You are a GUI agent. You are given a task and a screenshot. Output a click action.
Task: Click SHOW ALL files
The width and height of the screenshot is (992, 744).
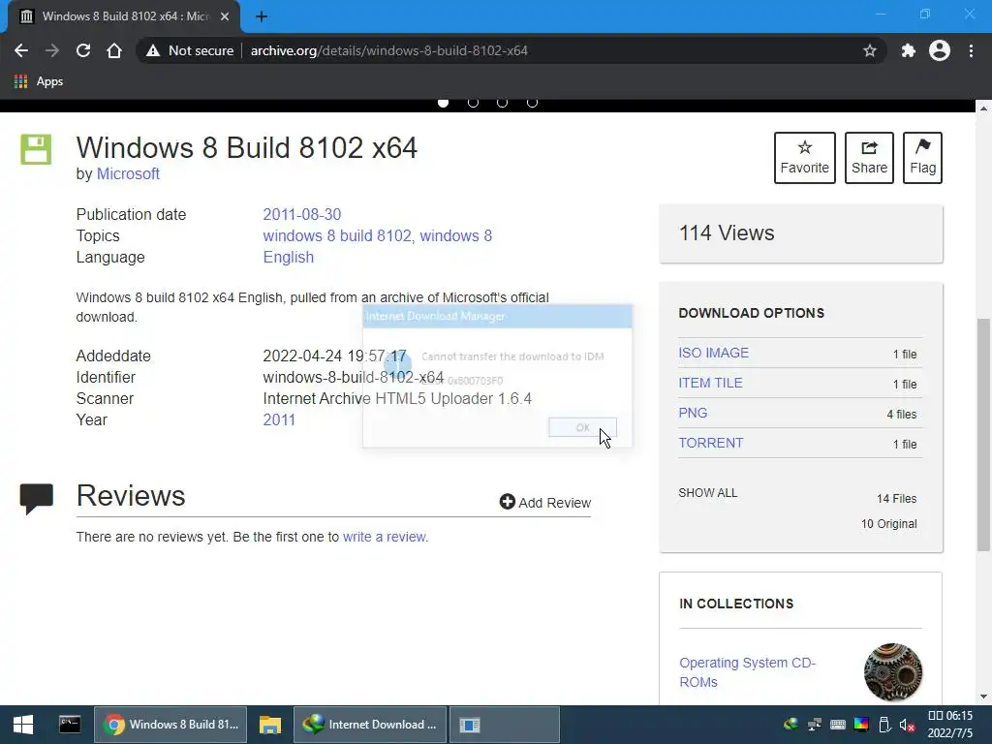click(708, 493)
